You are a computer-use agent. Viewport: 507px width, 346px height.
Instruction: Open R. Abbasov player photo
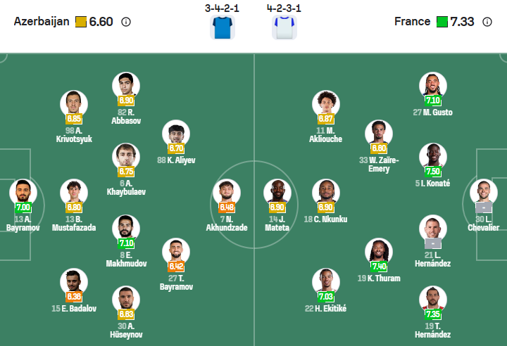(126, 86)
